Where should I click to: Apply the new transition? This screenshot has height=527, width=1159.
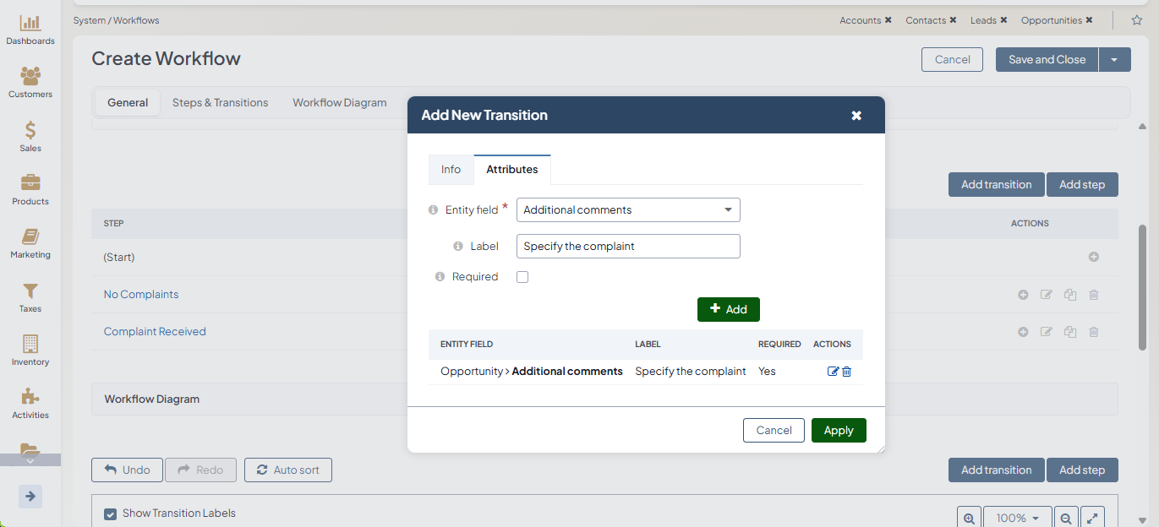[838, 430]
